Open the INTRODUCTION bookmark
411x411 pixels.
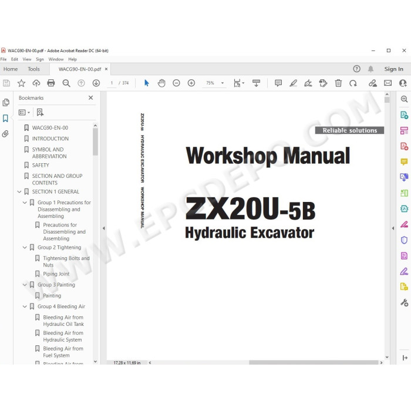(x=50, y=139)
